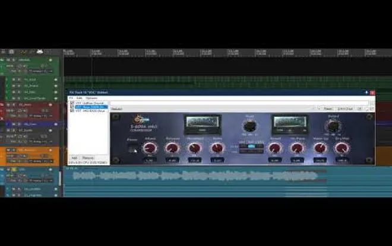Toggle the checkbox of the highlighted FX entry

point(72,107)
